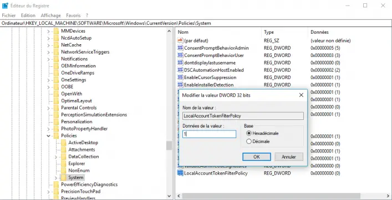Image resolution: width=392 pixels, height=200 pixels.
Task: Select the LocalAccountTokenFilterPolicy value name
Action: coord(216,173)
